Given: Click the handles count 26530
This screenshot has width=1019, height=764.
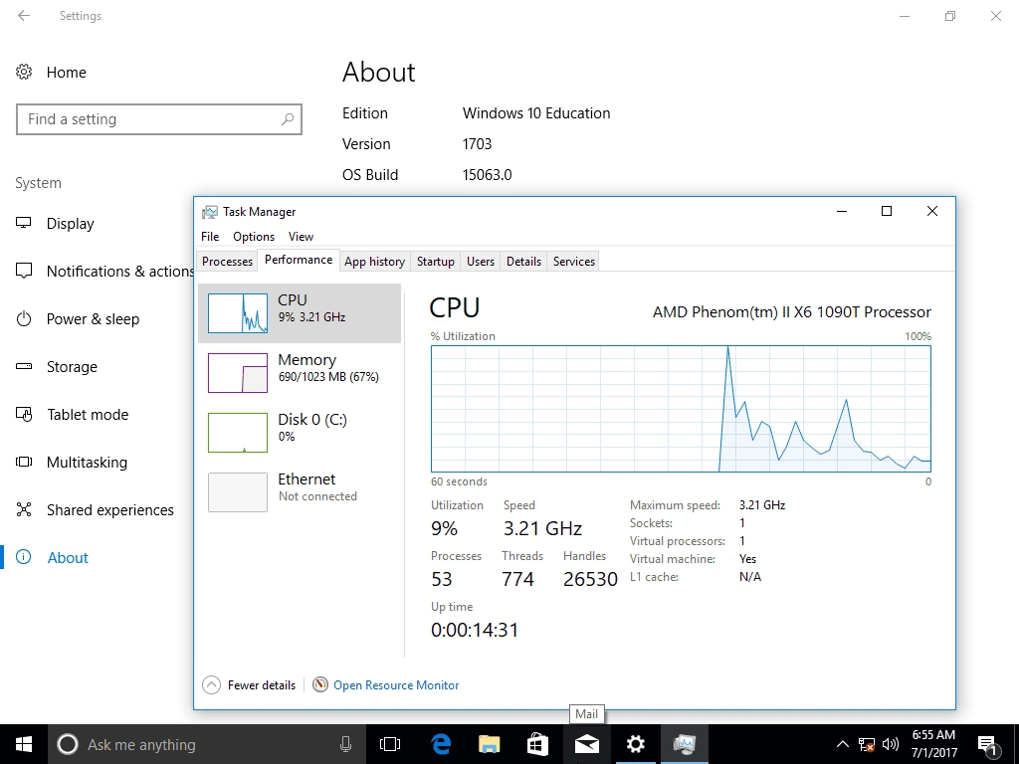Looking at the screenshot, I should click(590, 579).
